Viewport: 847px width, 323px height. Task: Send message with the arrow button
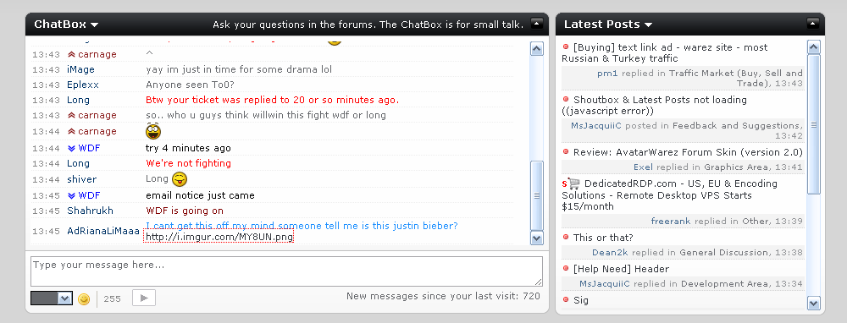coord(144,298)
